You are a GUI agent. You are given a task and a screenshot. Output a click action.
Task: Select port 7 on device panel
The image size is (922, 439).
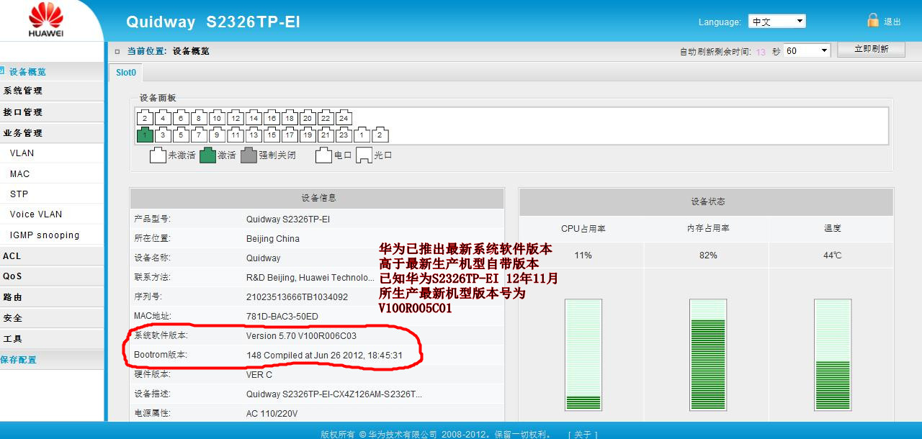(x=199, y=135)
